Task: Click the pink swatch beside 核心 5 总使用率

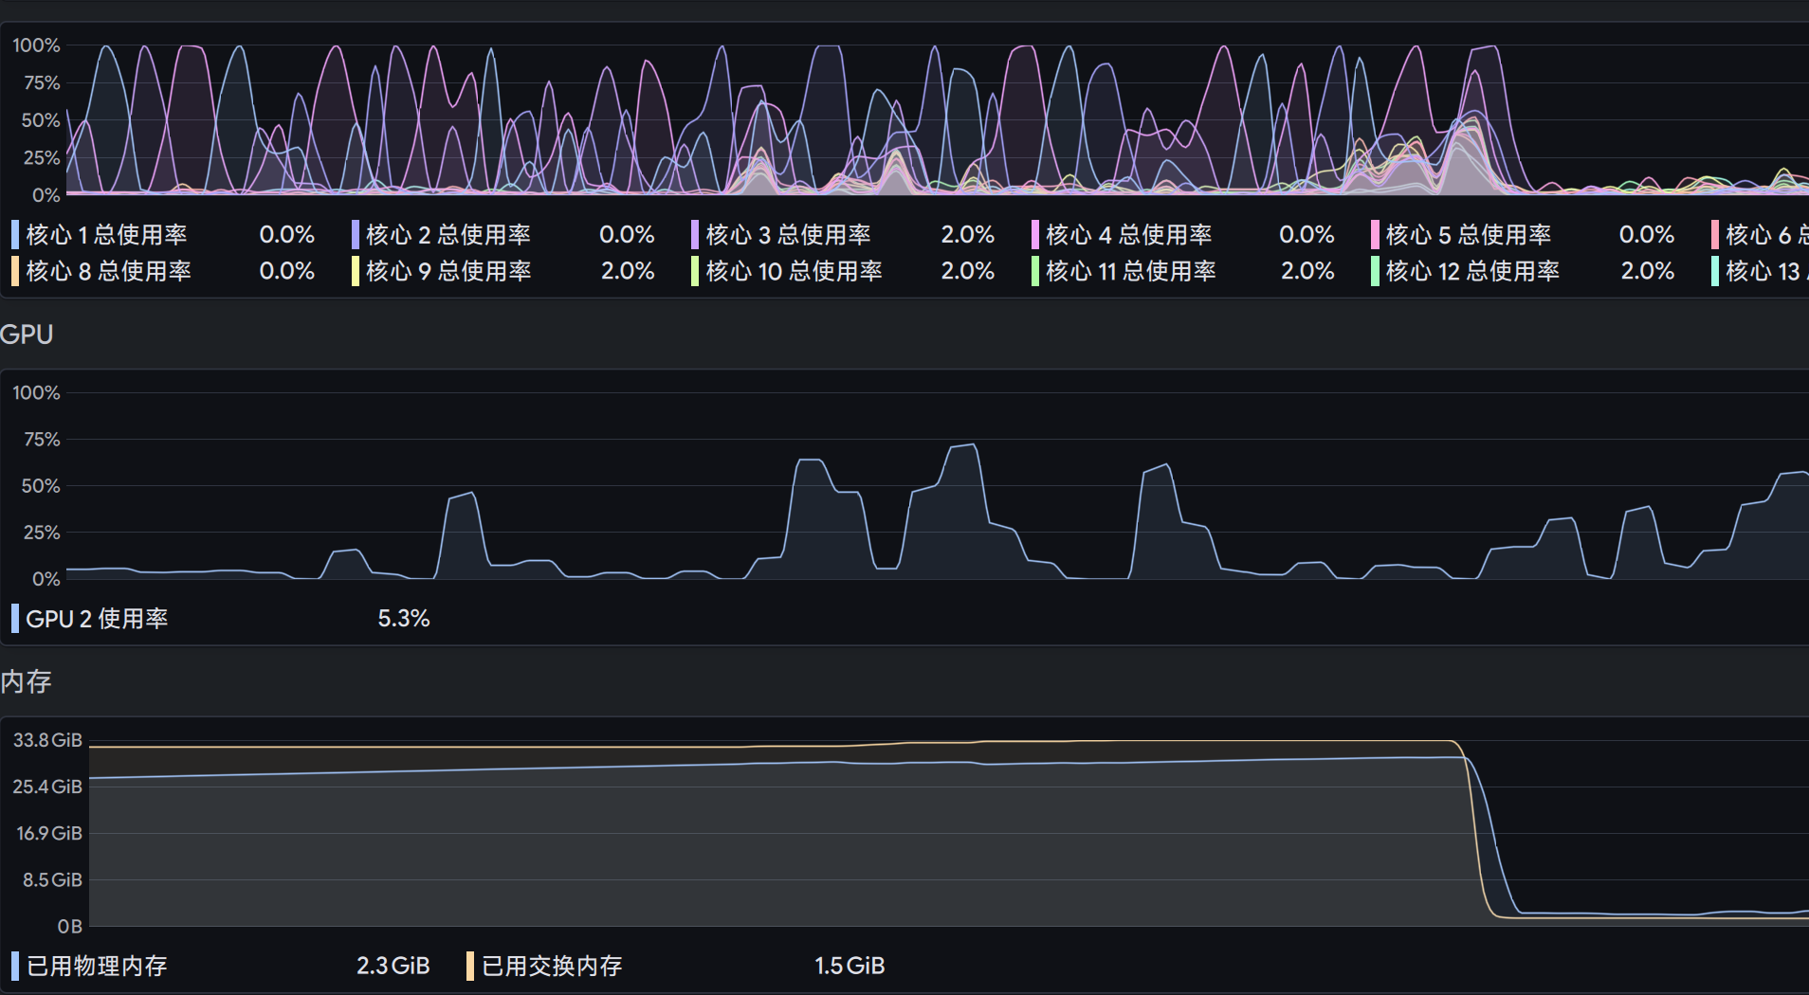Action: point(1375,234)
